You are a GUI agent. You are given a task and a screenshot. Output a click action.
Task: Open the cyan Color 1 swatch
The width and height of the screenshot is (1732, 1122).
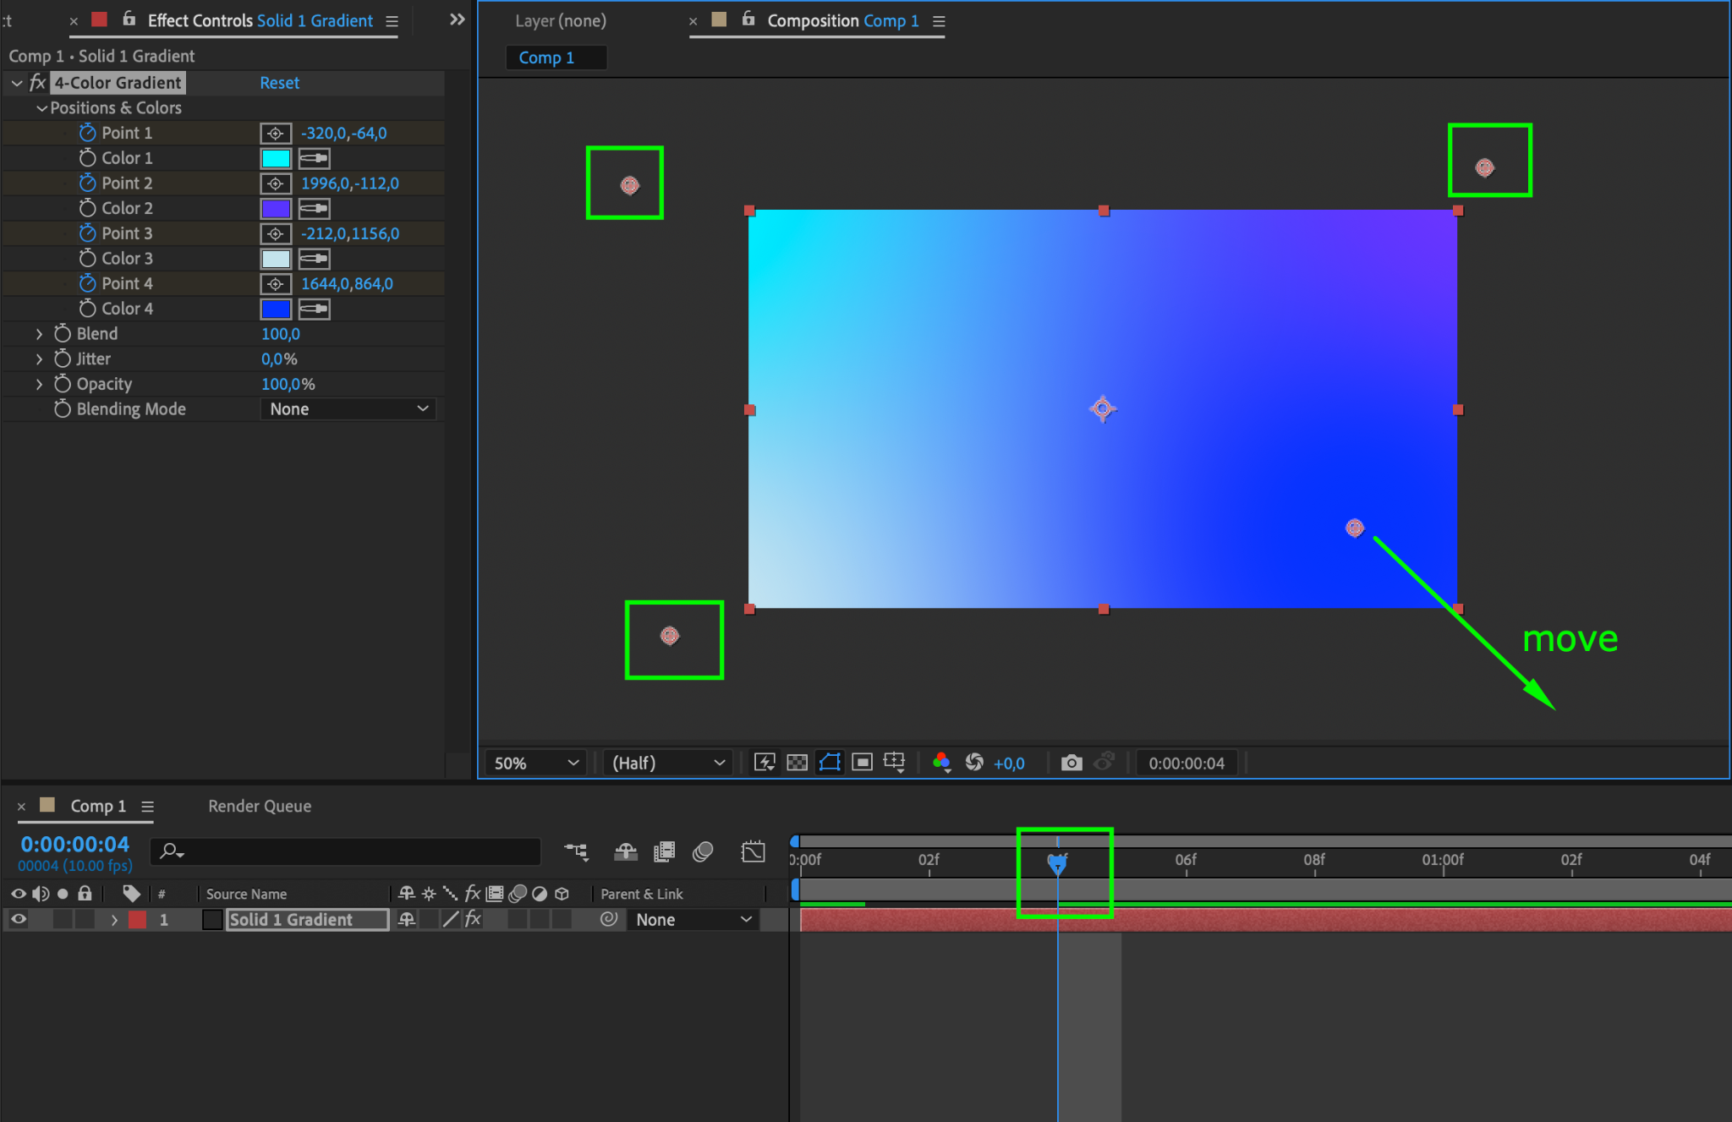point(276,159)
